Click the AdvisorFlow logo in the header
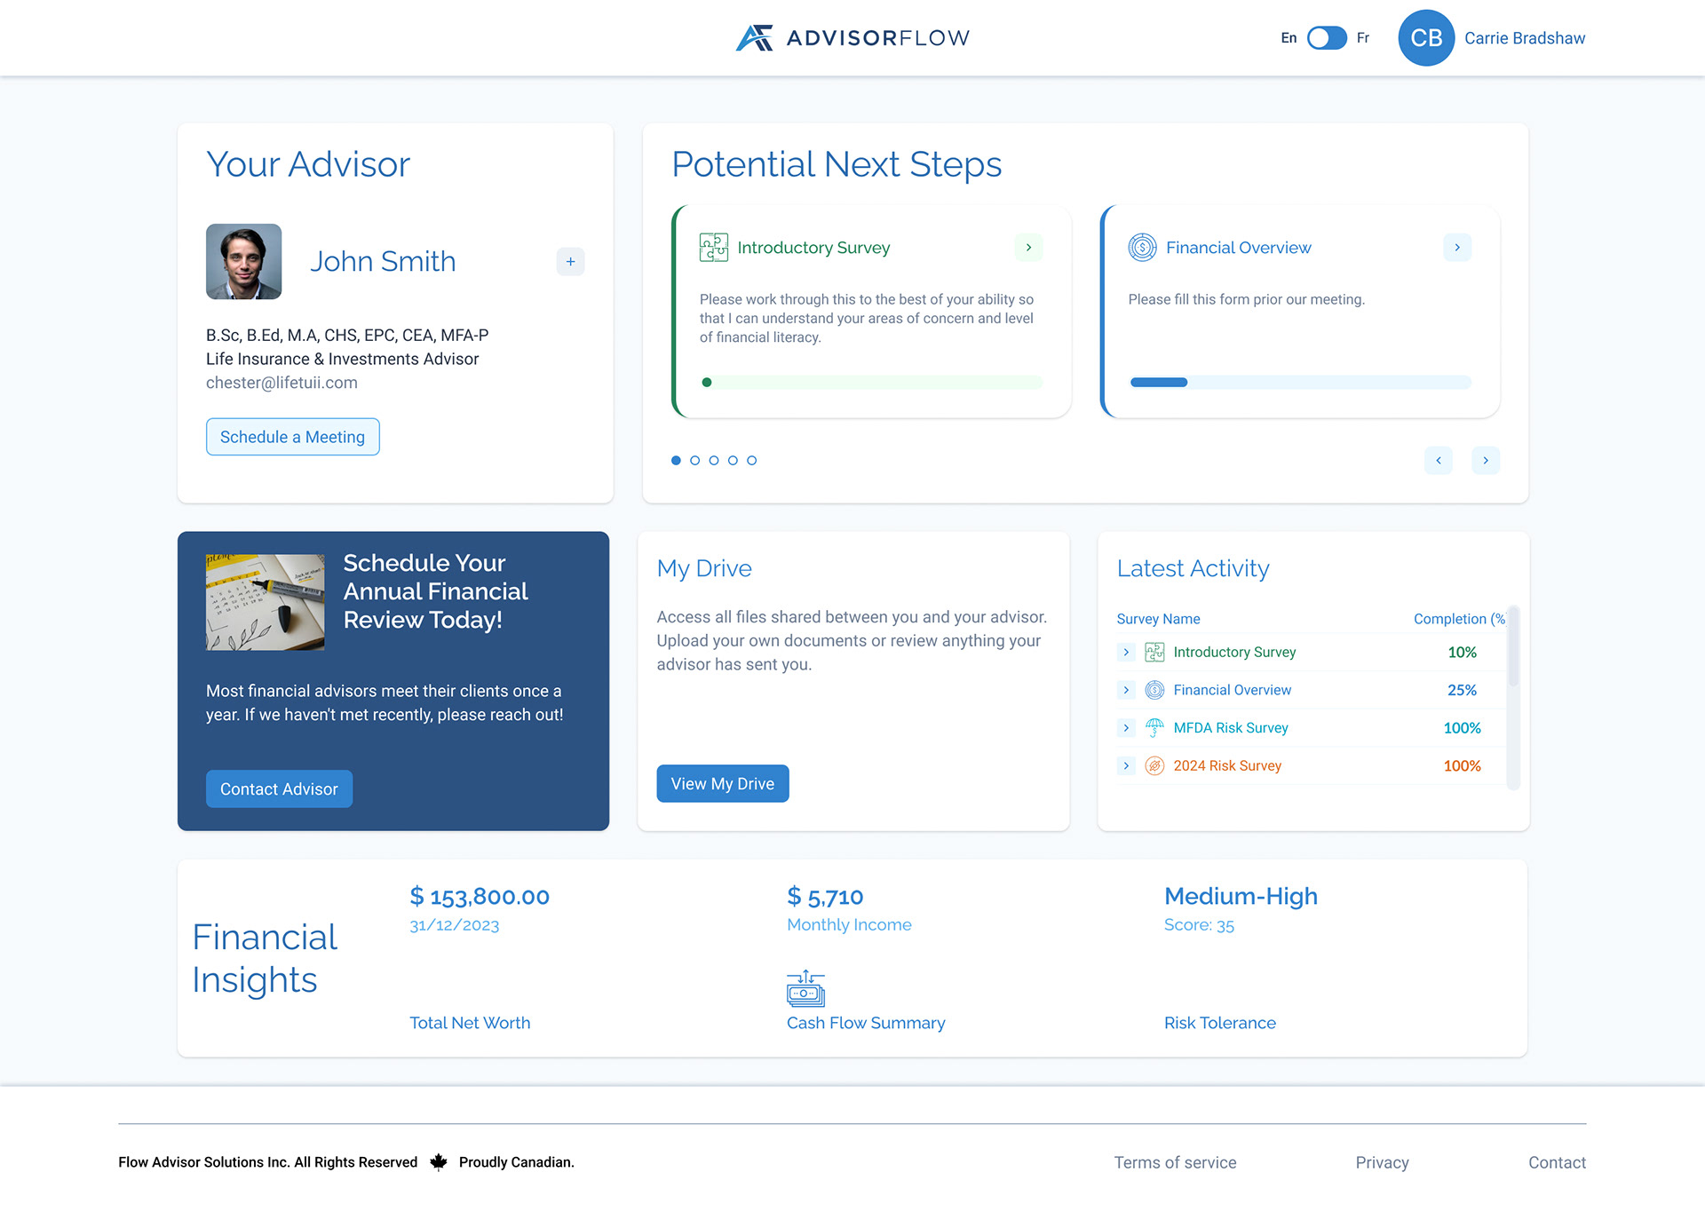 (x=851, y=37)
